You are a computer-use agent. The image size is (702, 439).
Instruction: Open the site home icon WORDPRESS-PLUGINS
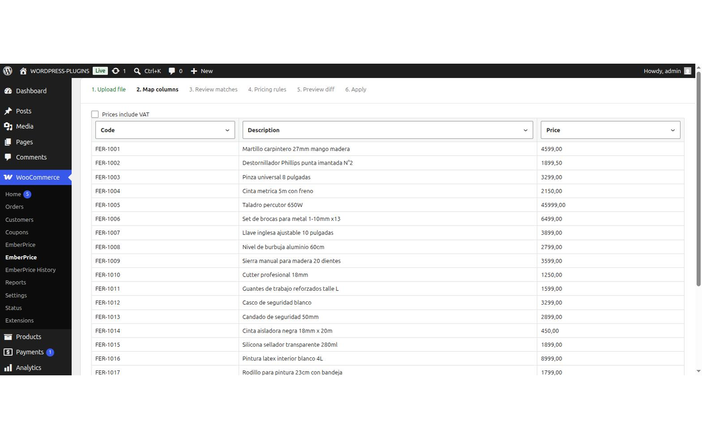point(23,71)
